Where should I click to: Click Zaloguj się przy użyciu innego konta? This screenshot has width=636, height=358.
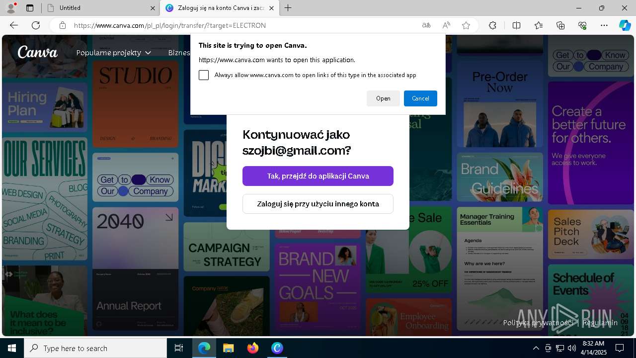coord(318,204)
